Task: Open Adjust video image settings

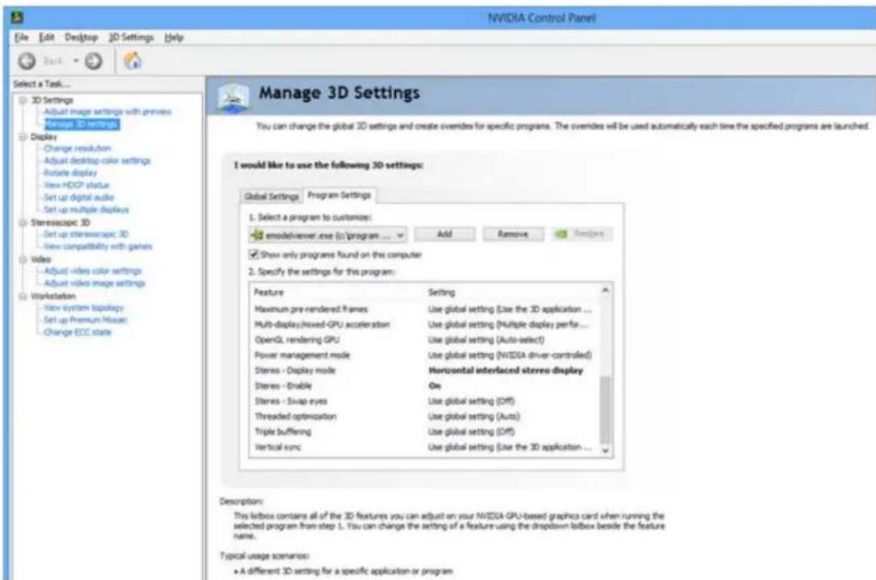Action: [x=95, y=284]
